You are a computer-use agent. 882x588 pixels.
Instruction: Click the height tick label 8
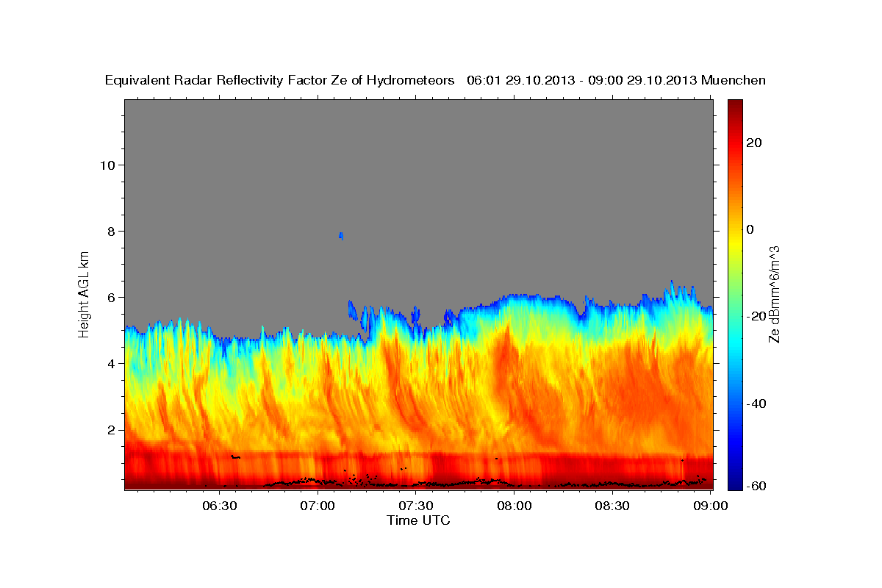111,231
